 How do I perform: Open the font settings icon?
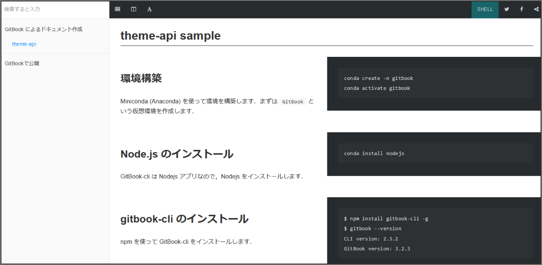click(150, 9)
